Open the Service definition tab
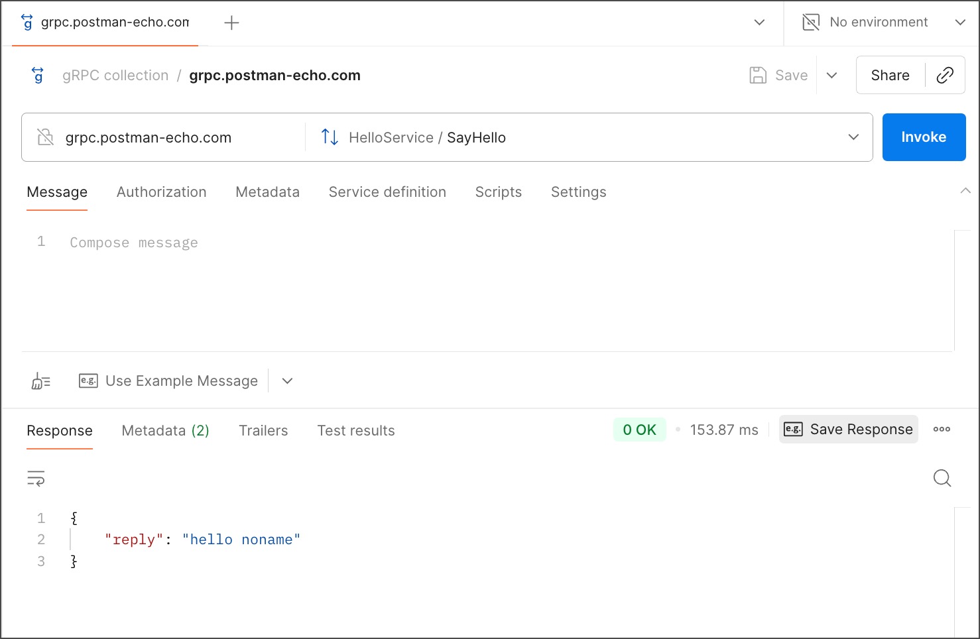The height and width of the screenshot is (639, 980). [387, 192]
